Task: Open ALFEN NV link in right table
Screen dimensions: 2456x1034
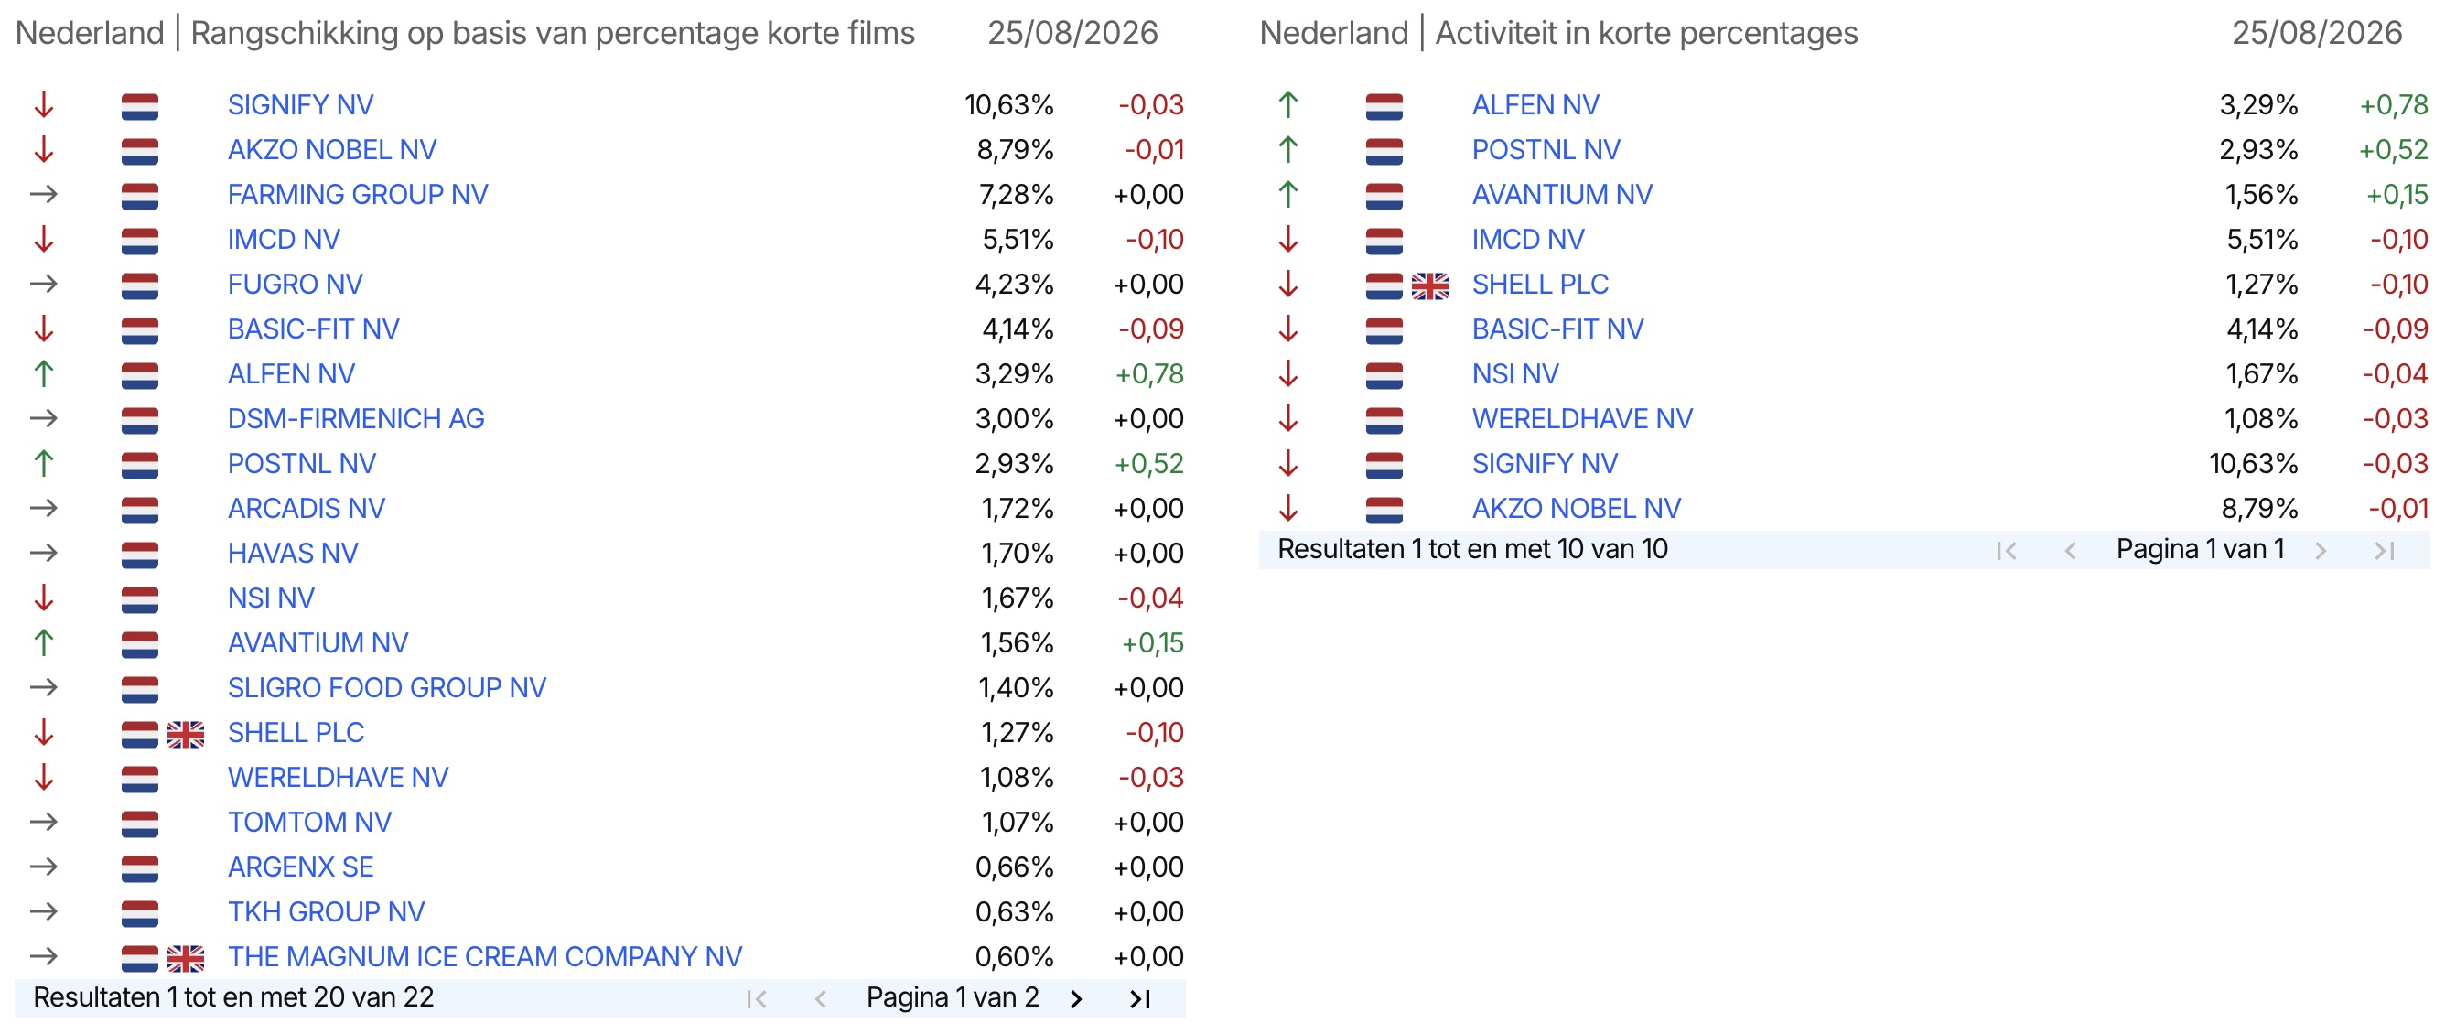Action: (1535, 105)
